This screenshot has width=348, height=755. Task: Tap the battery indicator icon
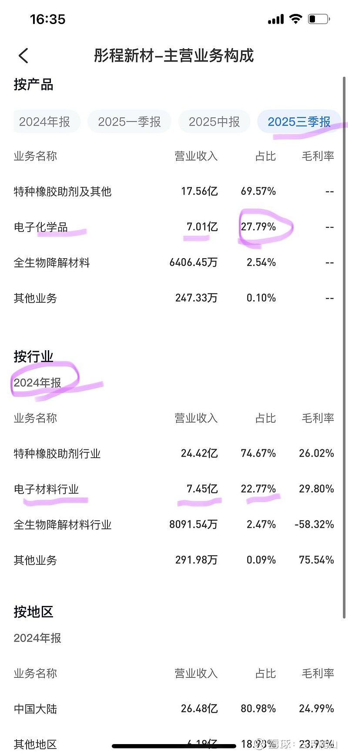(x=319, y=19)
